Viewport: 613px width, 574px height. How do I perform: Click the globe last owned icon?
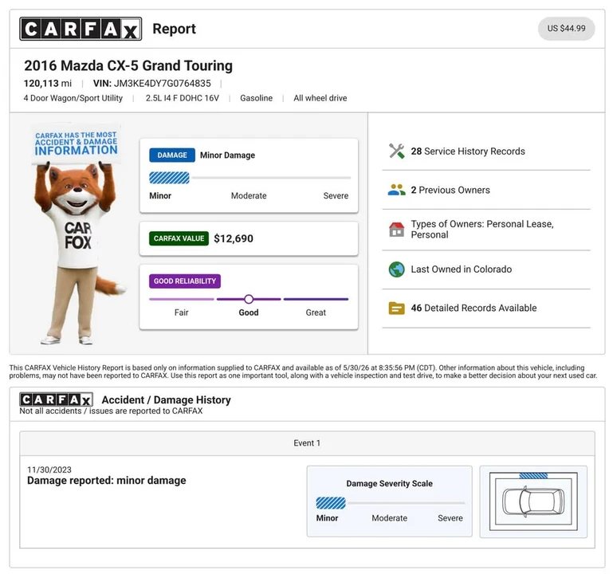[396, 269]
